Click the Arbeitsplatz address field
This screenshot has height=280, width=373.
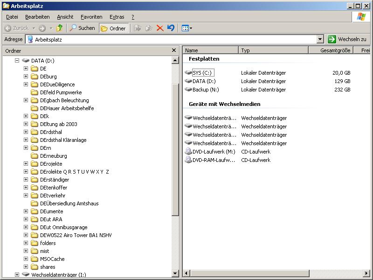pos(171,39)
